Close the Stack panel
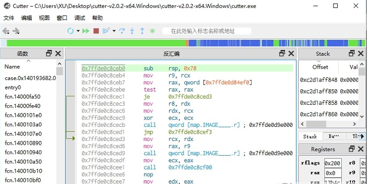367x184 pixels. (361, 54)
